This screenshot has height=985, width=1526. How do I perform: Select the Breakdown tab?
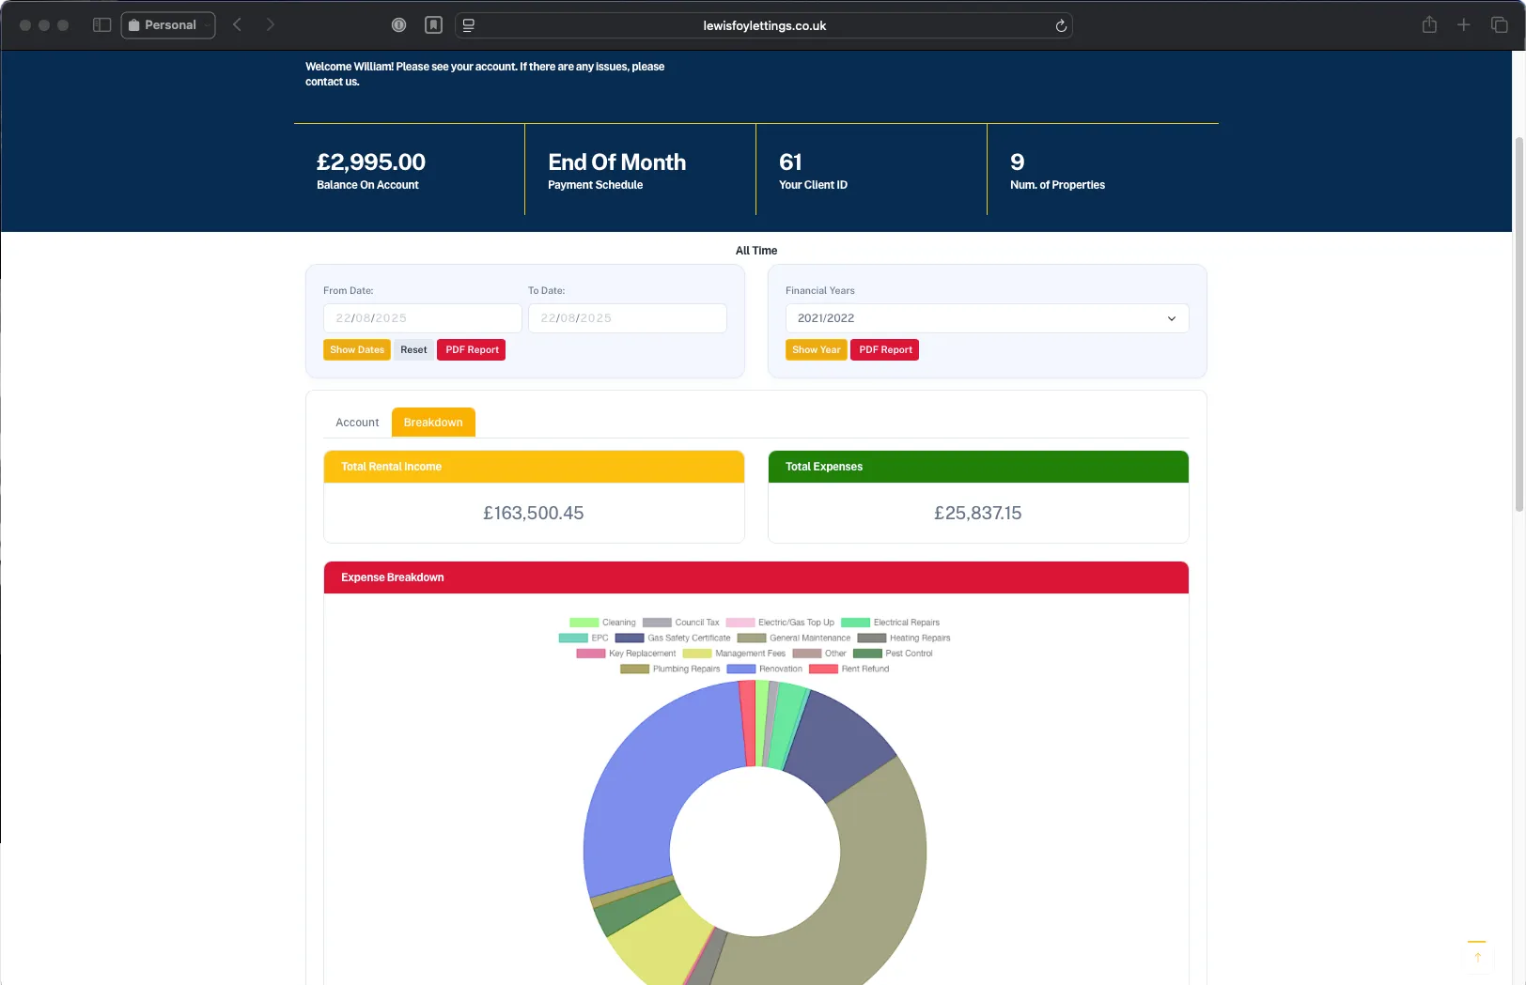[433, 422]
